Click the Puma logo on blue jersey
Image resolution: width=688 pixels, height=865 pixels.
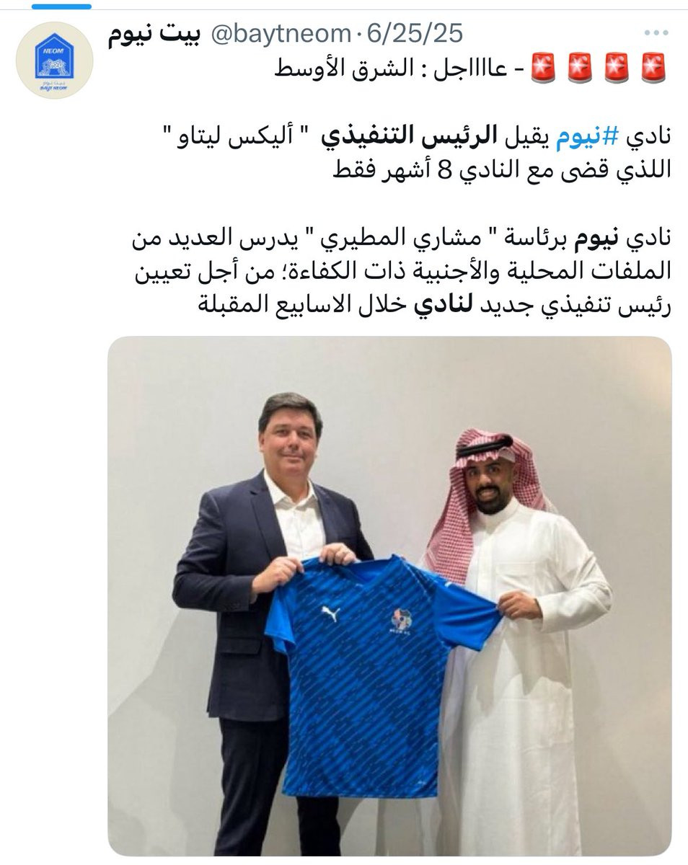pos(330,613)
